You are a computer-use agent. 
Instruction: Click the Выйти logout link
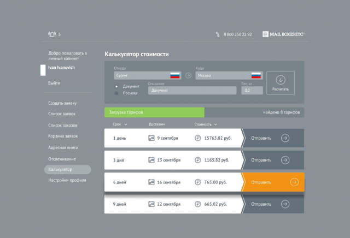54,83
